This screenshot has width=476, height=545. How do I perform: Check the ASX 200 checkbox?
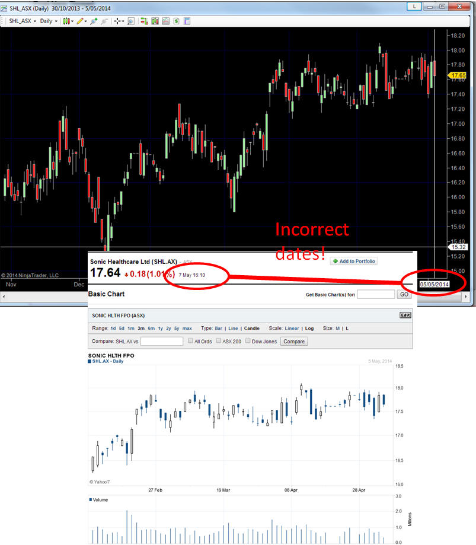click(219, 340)
